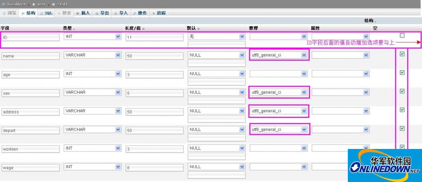Open collation dropdown for ID row

click(279, 36)
